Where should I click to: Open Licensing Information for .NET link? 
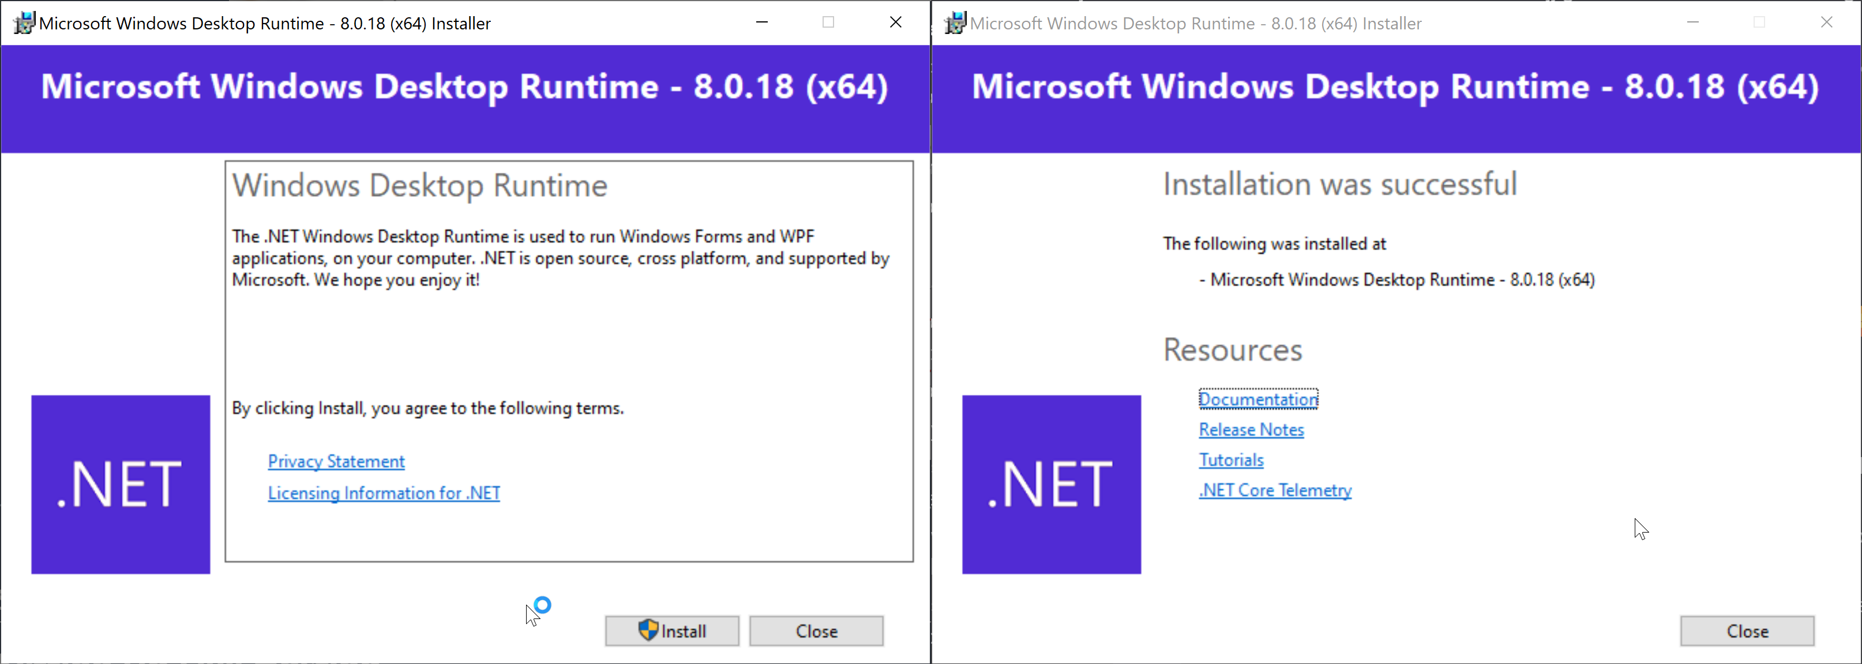(x=384, y=493)
